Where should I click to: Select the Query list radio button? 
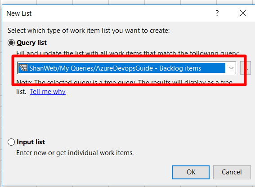point(11,43)
